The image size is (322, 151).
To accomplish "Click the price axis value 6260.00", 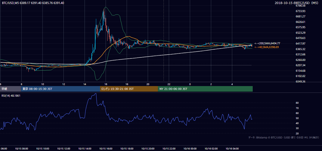I will coord(301,60).
